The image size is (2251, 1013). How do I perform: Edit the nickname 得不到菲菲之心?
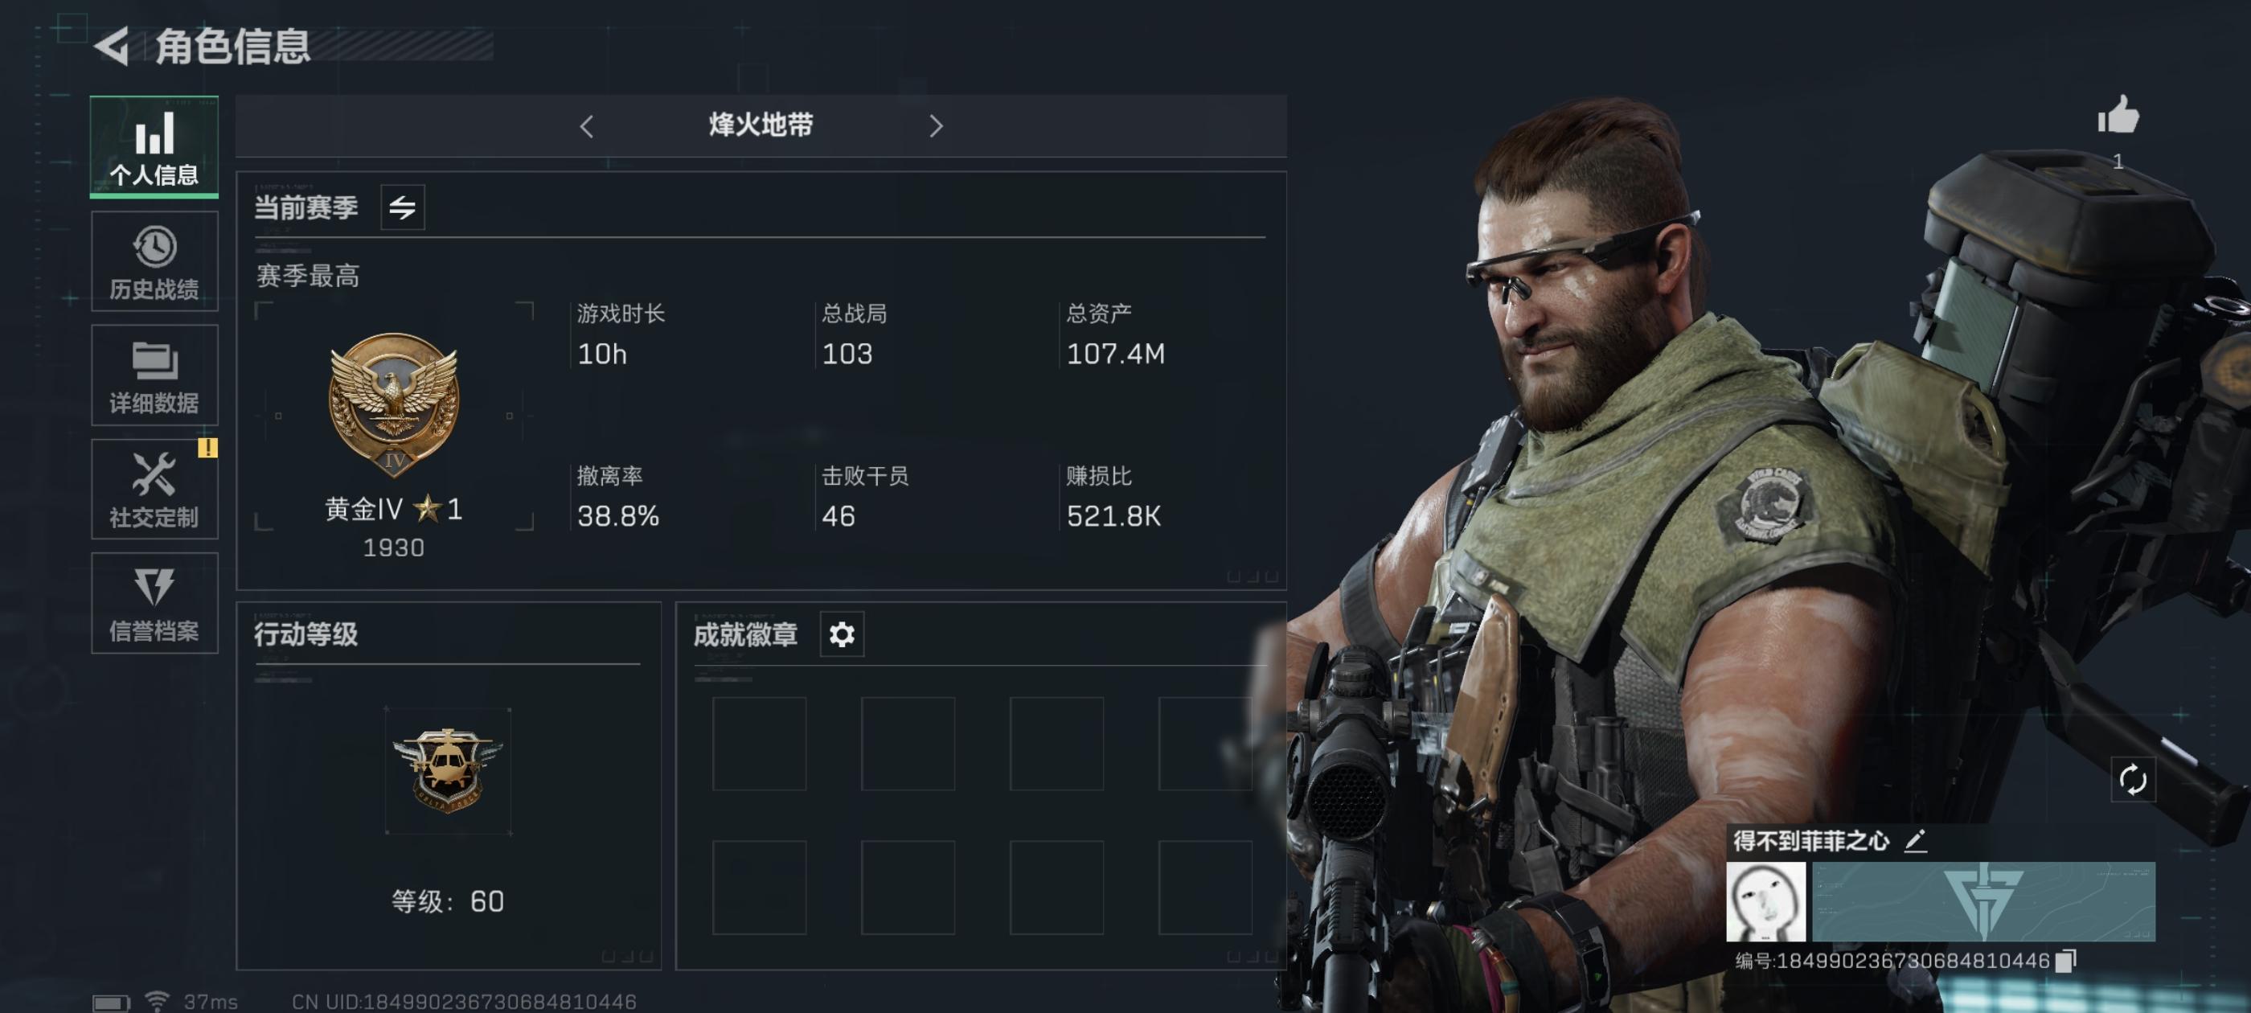[1915, 841]
